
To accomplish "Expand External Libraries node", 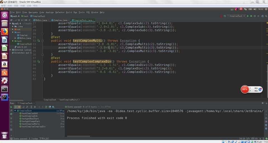I will coord(11,50).
